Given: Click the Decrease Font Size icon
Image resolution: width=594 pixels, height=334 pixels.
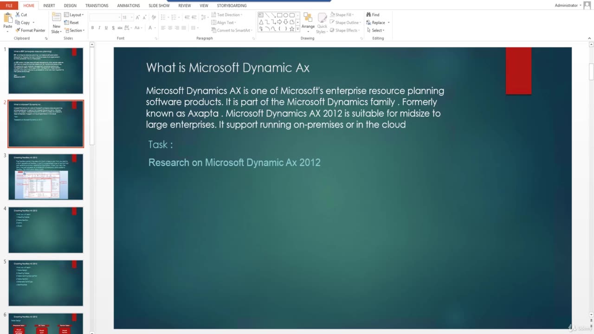Looking at the screenshot, I should point(145,18).
